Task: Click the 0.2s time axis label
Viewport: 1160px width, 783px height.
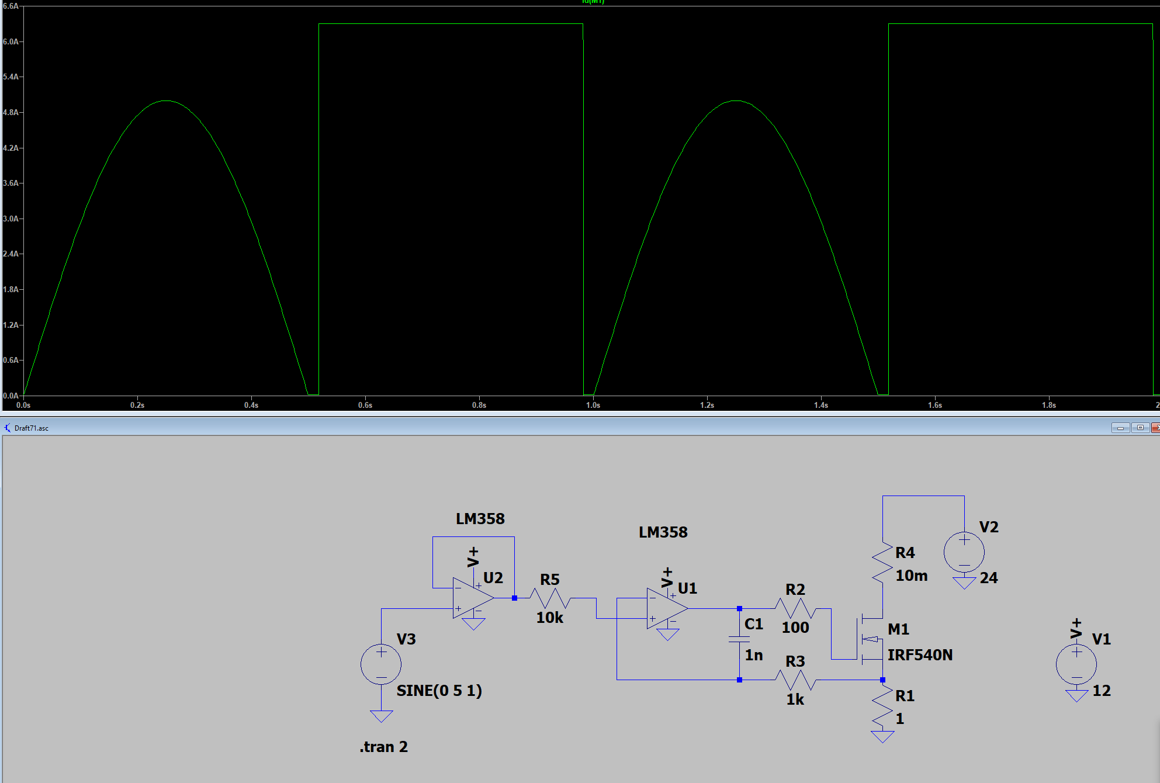Action: pos(137,405)
